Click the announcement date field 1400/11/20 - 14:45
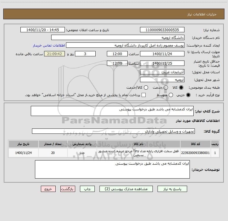The image size is (228, 221). (43, 30)
